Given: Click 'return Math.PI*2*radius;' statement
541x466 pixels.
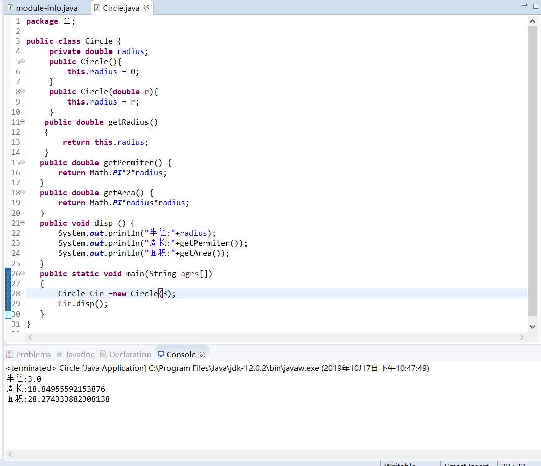Looking at the screenshot, I should point(113,173).
